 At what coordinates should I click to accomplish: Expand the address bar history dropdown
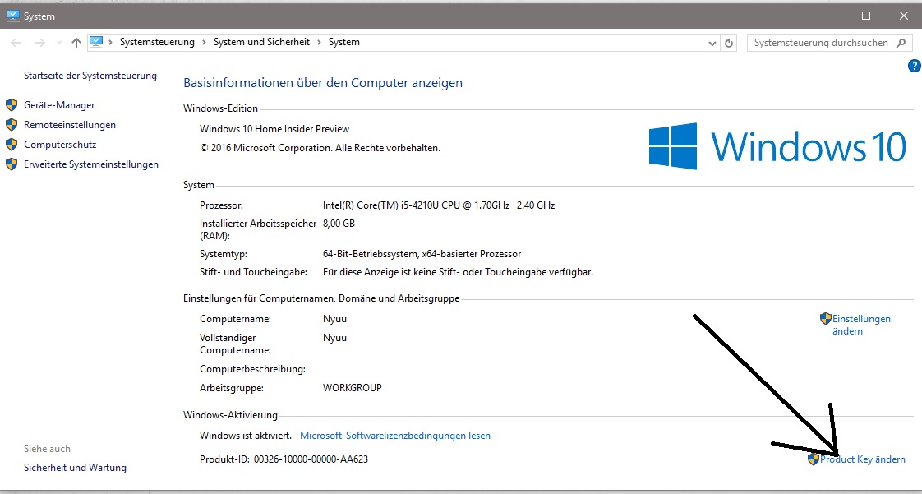(x=712, y=43)
